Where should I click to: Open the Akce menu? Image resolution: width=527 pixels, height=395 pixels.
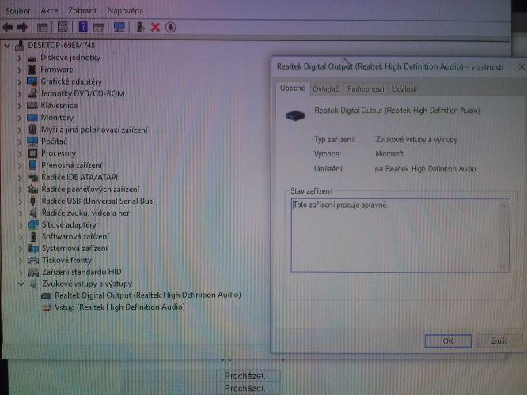(x=49, y=11)
